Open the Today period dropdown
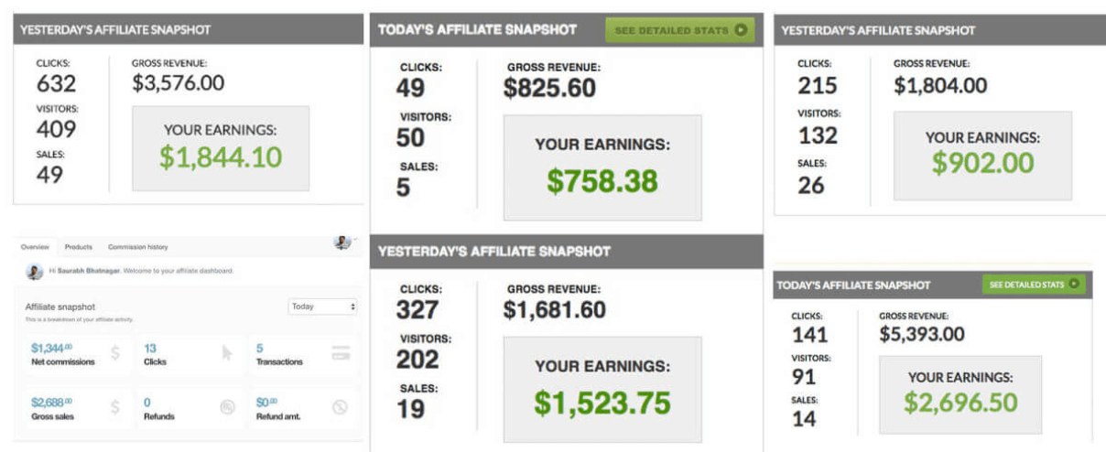Image resolution: width=1106 pixels, height=452 pixels. point(322,307)
